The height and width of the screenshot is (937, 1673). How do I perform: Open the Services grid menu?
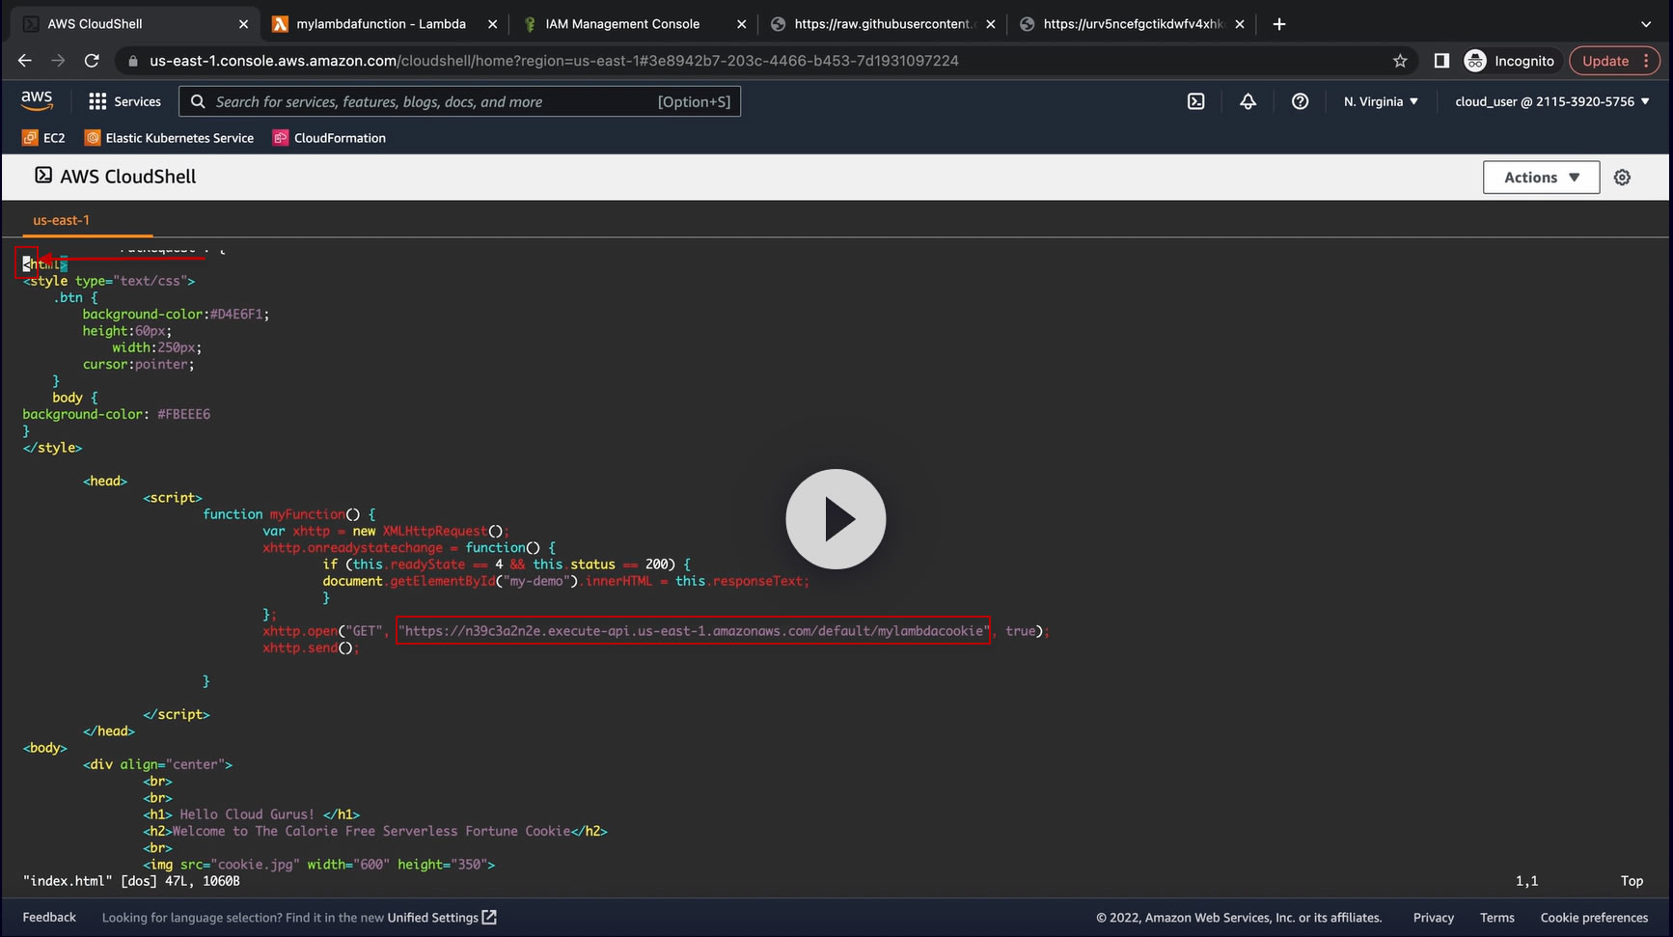click(124, 101)
